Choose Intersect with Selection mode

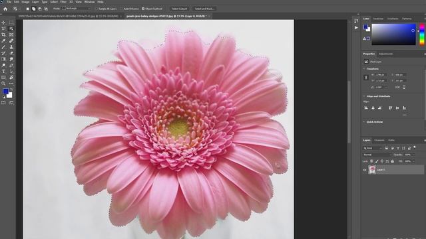(46, 9)
